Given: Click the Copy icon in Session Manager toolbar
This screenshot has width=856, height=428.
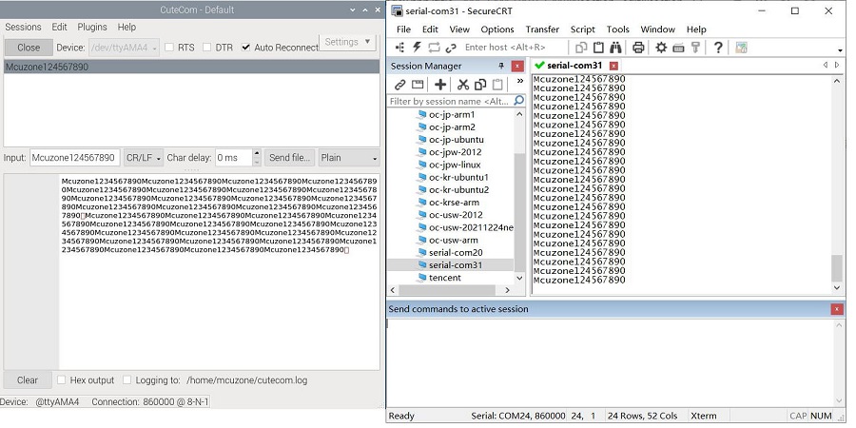Looking at the screenshot, I should tap(480, 85).
